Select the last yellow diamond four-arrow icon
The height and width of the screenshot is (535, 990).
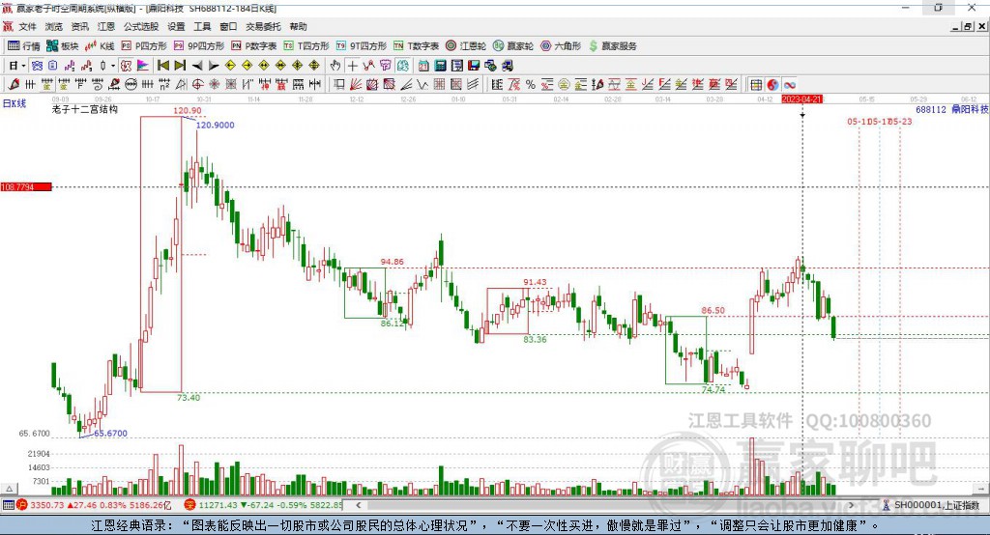pyautogui.click(x=314, y=66)
